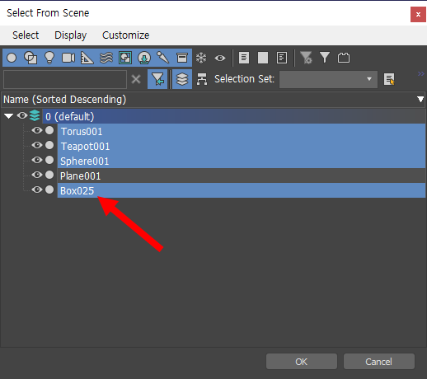Toggle visibility eye of Plane001
This screenshot has height=379, width=427.
tap(37, 175)
